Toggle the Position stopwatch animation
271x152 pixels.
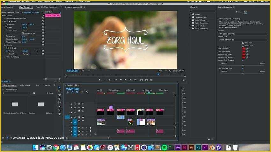point(7,24)
